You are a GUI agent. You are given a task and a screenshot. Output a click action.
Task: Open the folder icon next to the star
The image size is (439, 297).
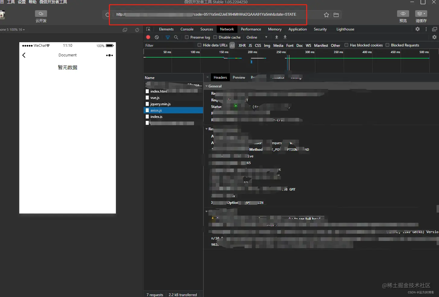click(x=336, y=15)
